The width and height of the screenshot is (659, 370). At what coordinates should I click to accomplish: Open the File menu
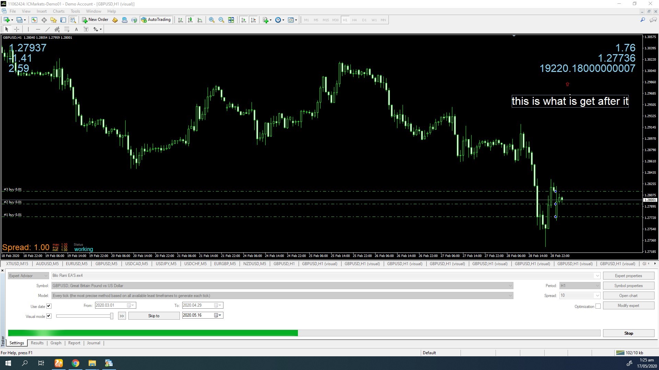click(13, 11)
